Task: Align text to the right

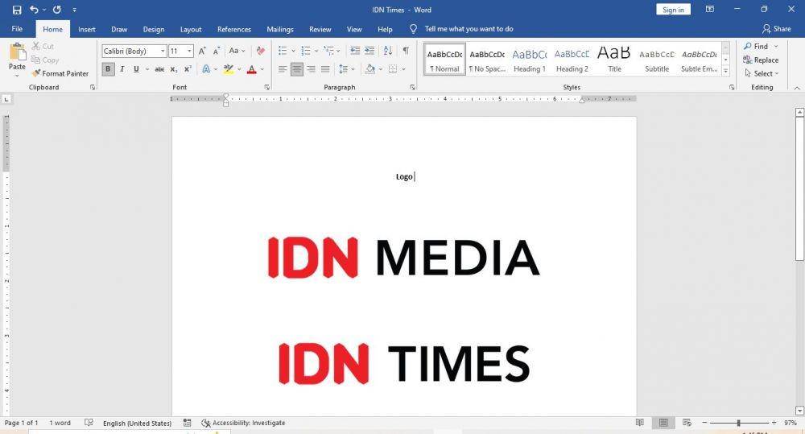Action: pos(311,68)
